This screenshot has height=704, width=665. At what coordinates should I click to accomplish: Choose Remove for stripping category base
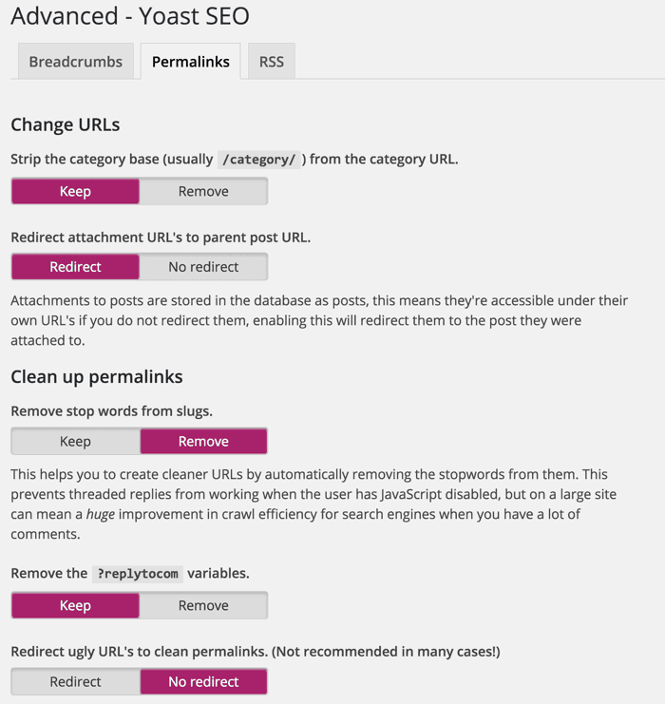point(203,191)
